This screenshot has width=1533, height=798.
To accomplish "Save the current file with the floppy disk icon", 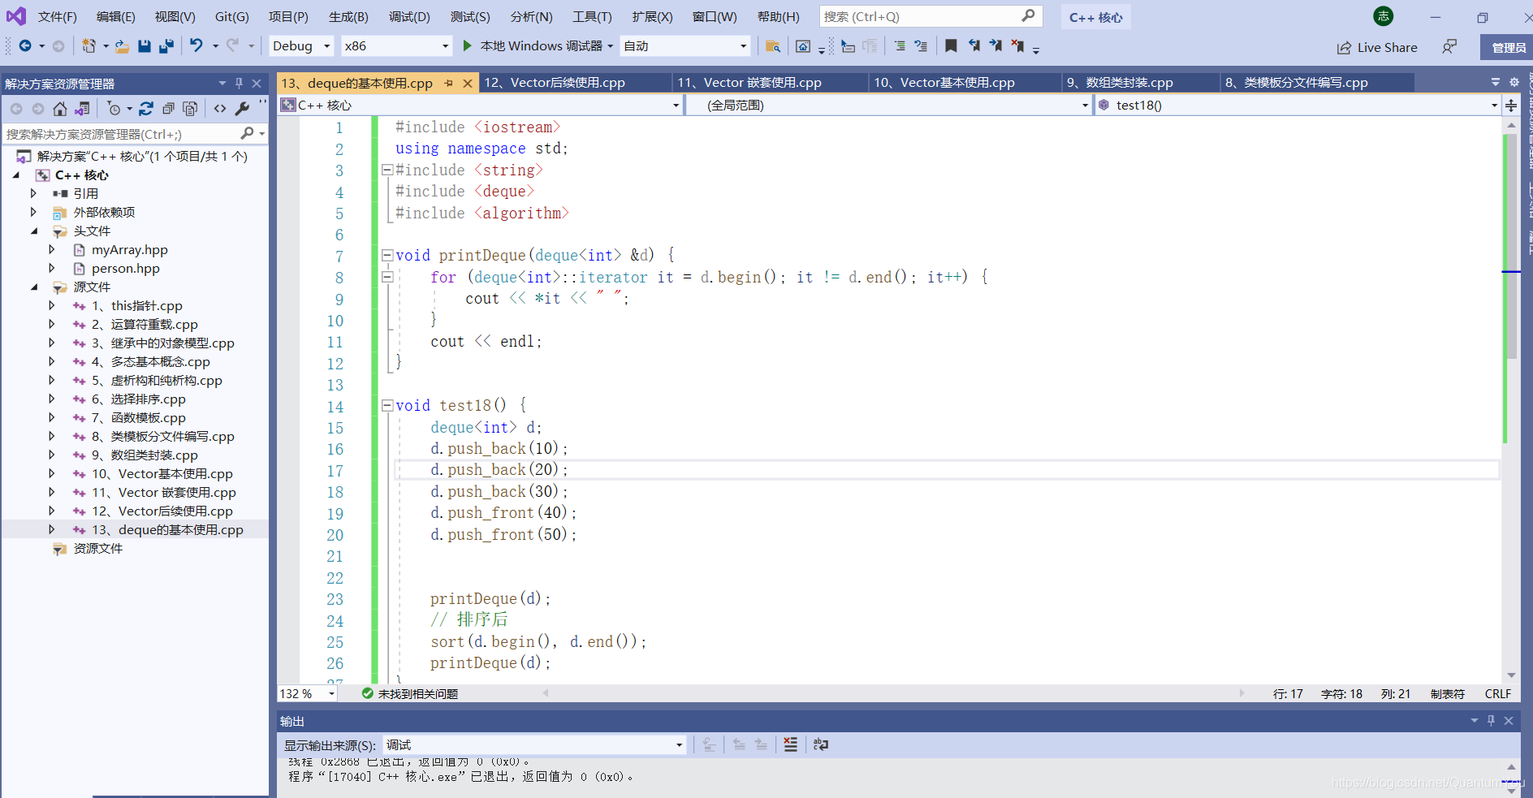I will point(145,46).
